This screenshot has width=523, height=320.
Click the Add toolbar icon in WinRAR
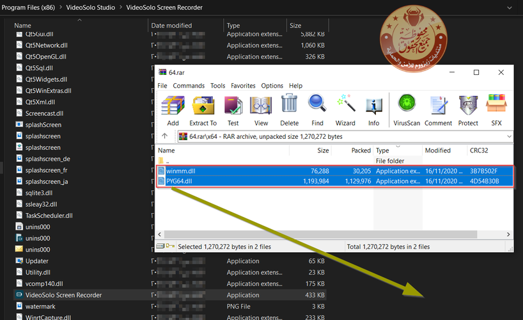pyautogui.click(x=173, y=105)
